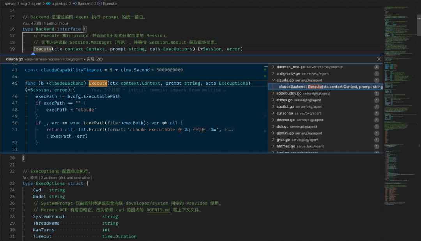Image resolution: width=421 pixels, height=241 pixels.
Task: Open the agent folder breadcrumb segment
Action: pyautogui.click(x=36, y=4)
